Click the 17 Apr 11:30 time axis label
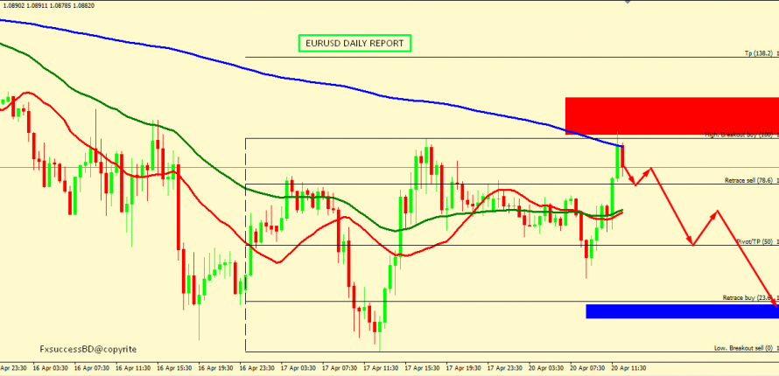This screenshot has height=376, width=779. click(x=377, y=369)
